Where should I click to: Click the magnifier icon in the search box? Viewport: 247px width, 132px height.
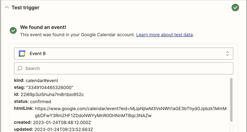coord(20,68)
